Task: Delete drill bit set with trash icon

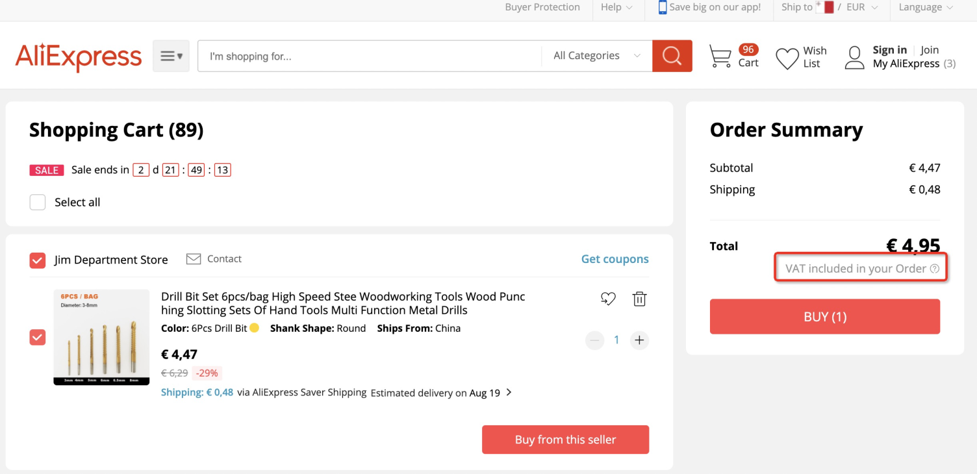Action: tap(639, 299)
